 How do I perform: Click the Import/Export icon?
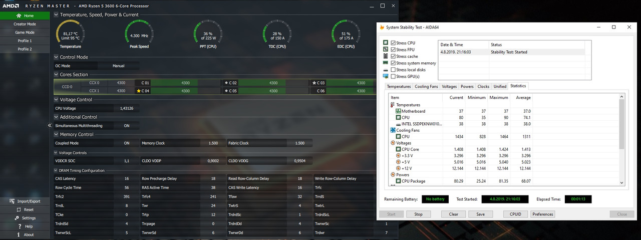tap(12, 201)
